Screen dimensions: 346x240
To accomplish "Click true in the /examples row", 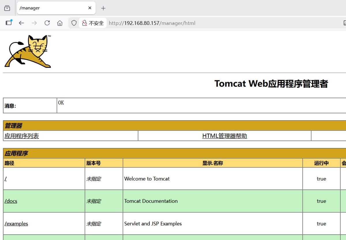I will (x=321, y=224).
